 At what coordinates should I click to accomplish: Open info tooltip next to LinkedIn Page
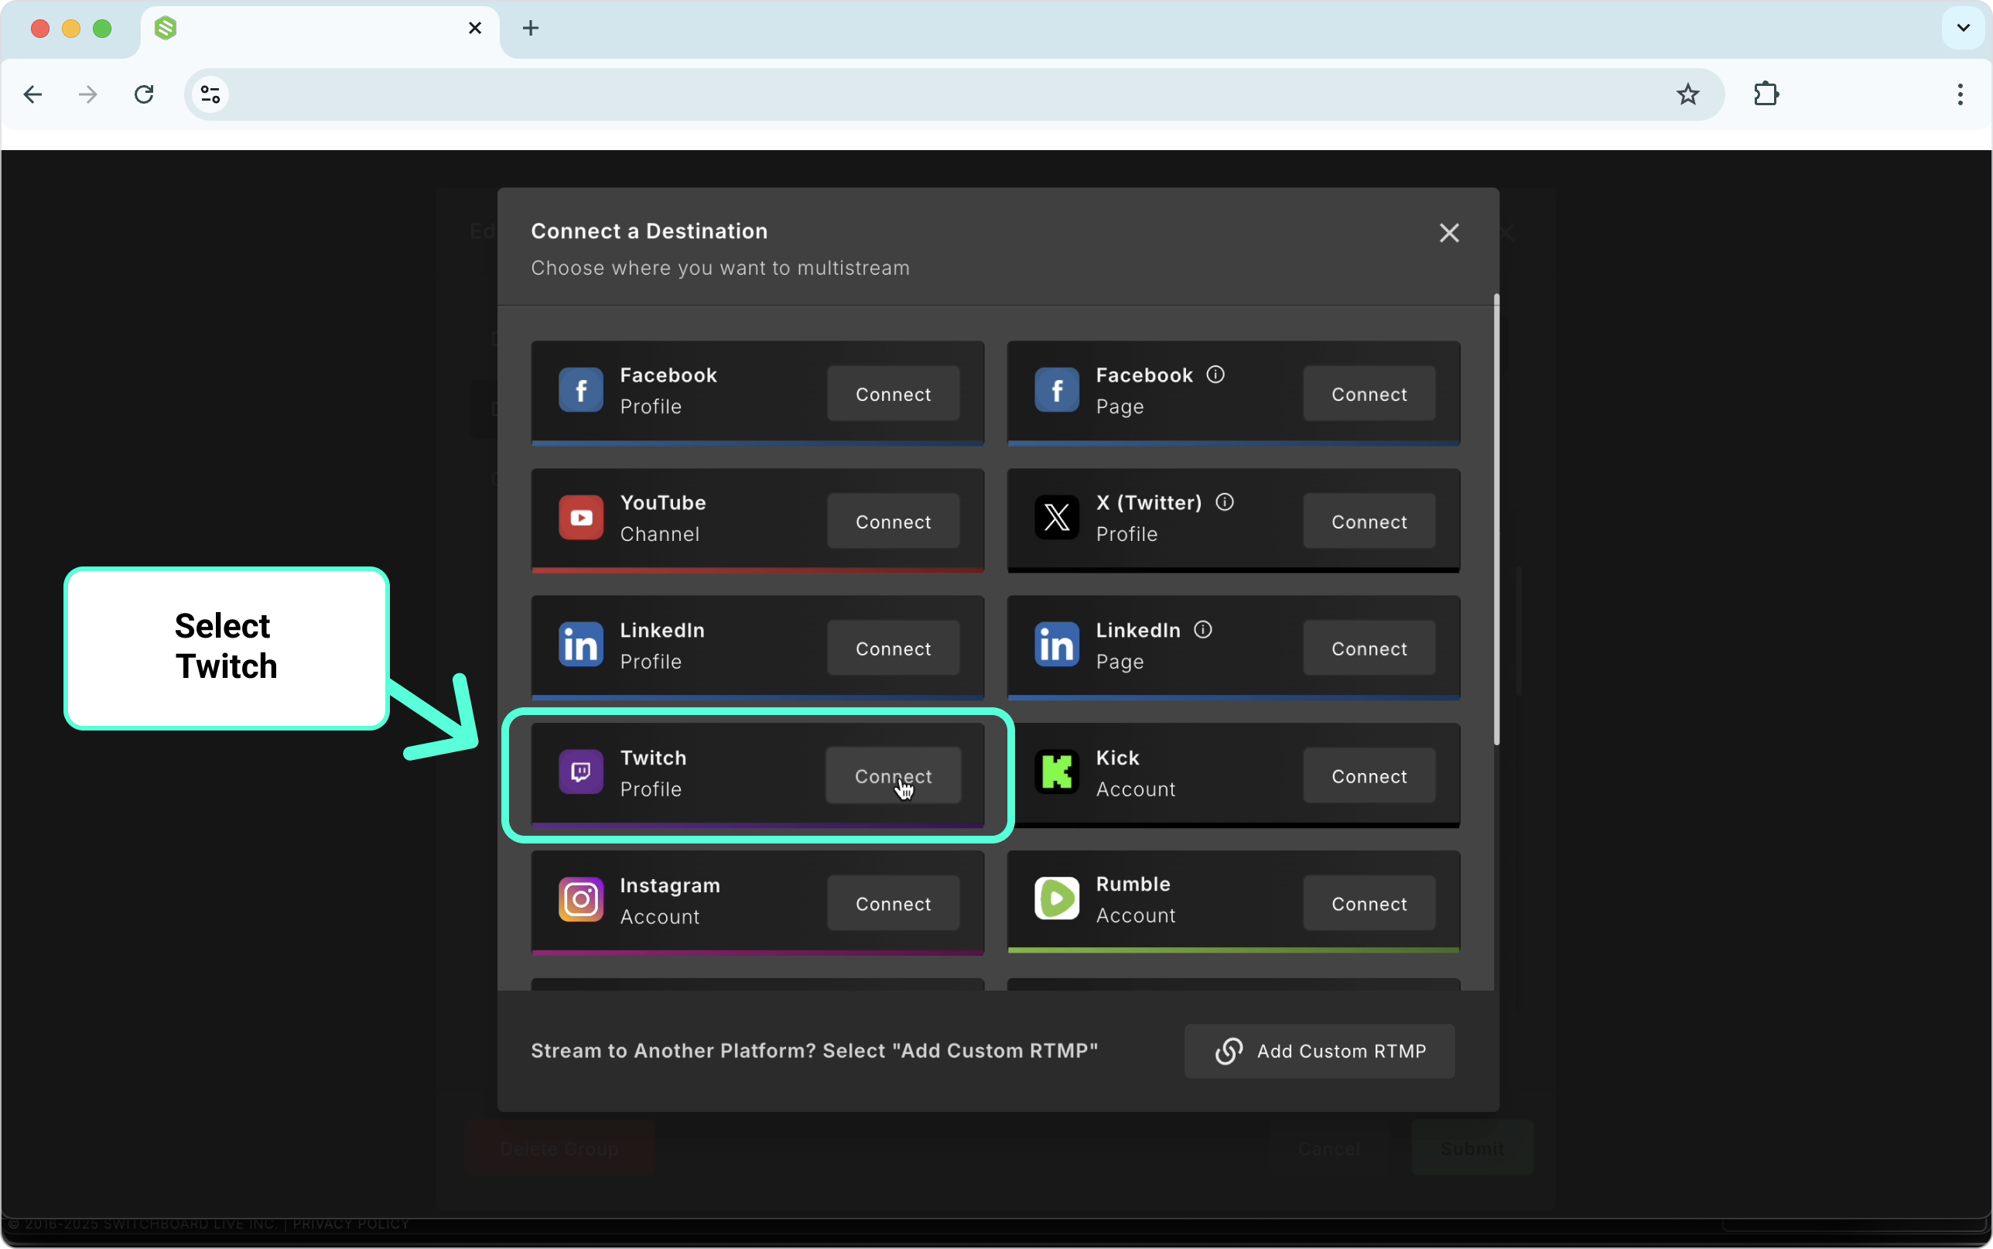click(1202, 630)
